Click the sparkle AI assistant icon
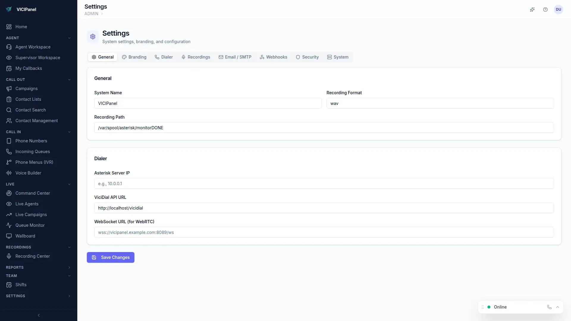Viewport: 571px width, 321px height. point(532,10)
